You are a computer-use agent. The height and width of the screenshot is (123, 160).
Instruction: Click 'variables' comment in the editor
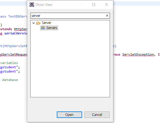[x=9, y=63]
